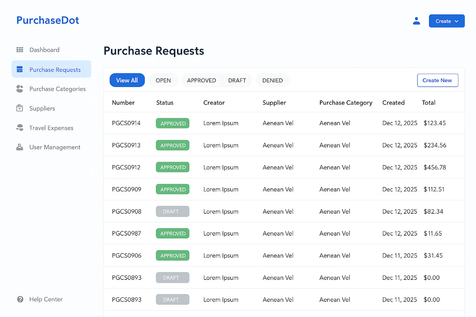The height and width of the screenshot is (317, 476).
Task: Open Travel Expenses page
Action: point(51,128)
